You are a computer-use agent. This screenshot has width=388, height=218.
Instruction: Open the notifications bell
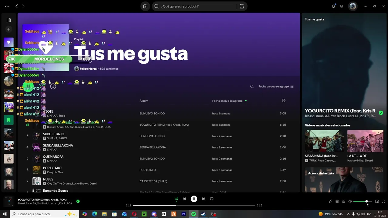tap(333, 6)
